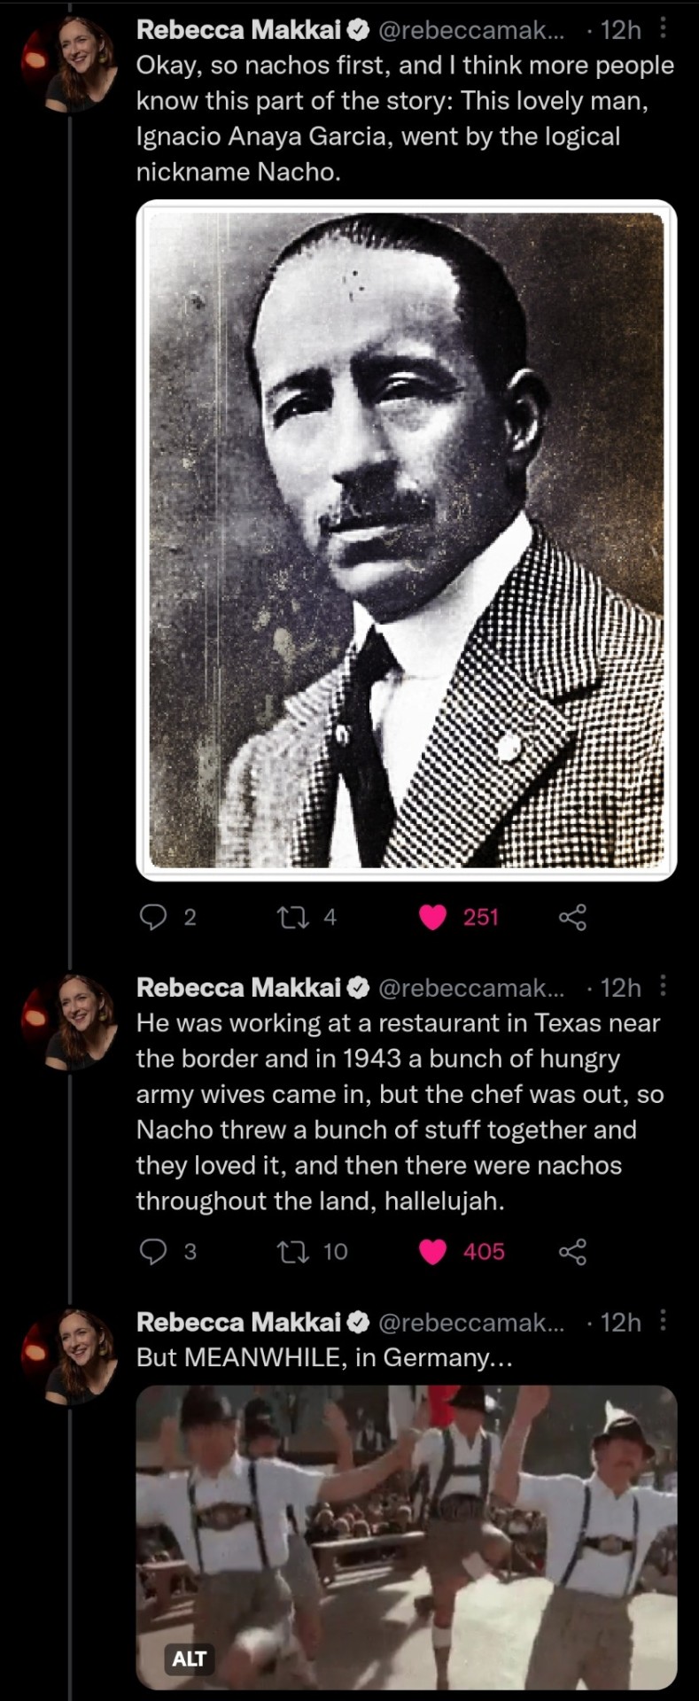Image resolution: width=699 pixels, height=1701 pixels.
Task: Open the @rebeccamak handle on second tweet
Action: pos(470,987)
